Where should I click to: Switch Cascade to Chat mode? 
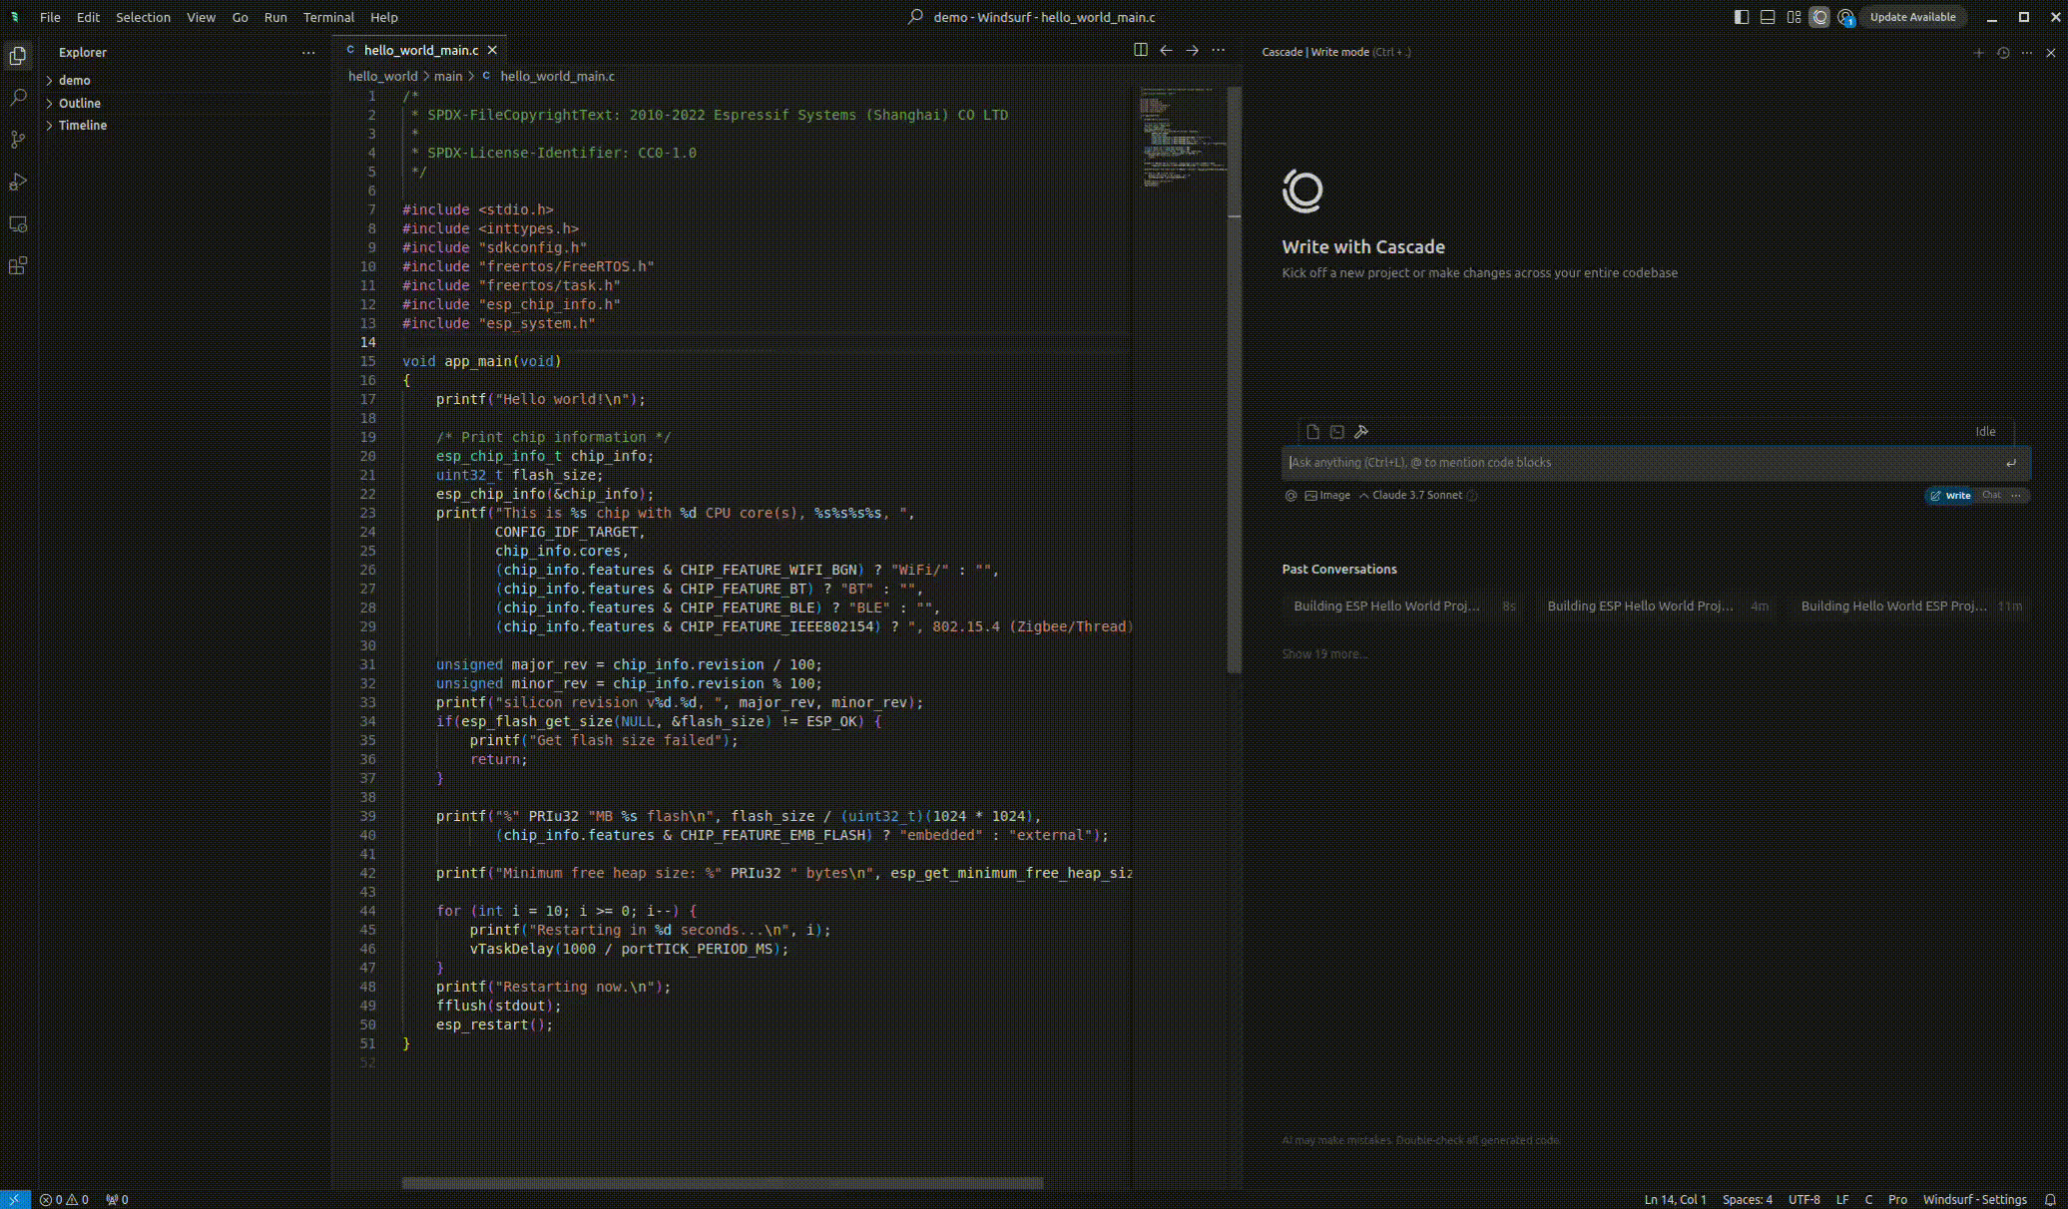pos(1991,496)
